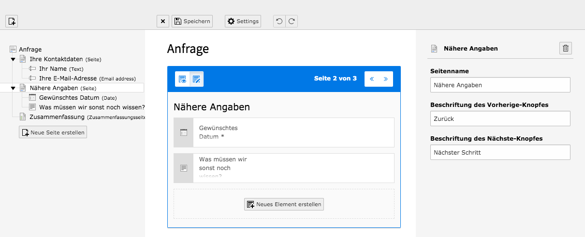The height and width of the screenshot is (237, 585).
Task: Go to previous page with double-left arrow
Action: pos(372,79)
